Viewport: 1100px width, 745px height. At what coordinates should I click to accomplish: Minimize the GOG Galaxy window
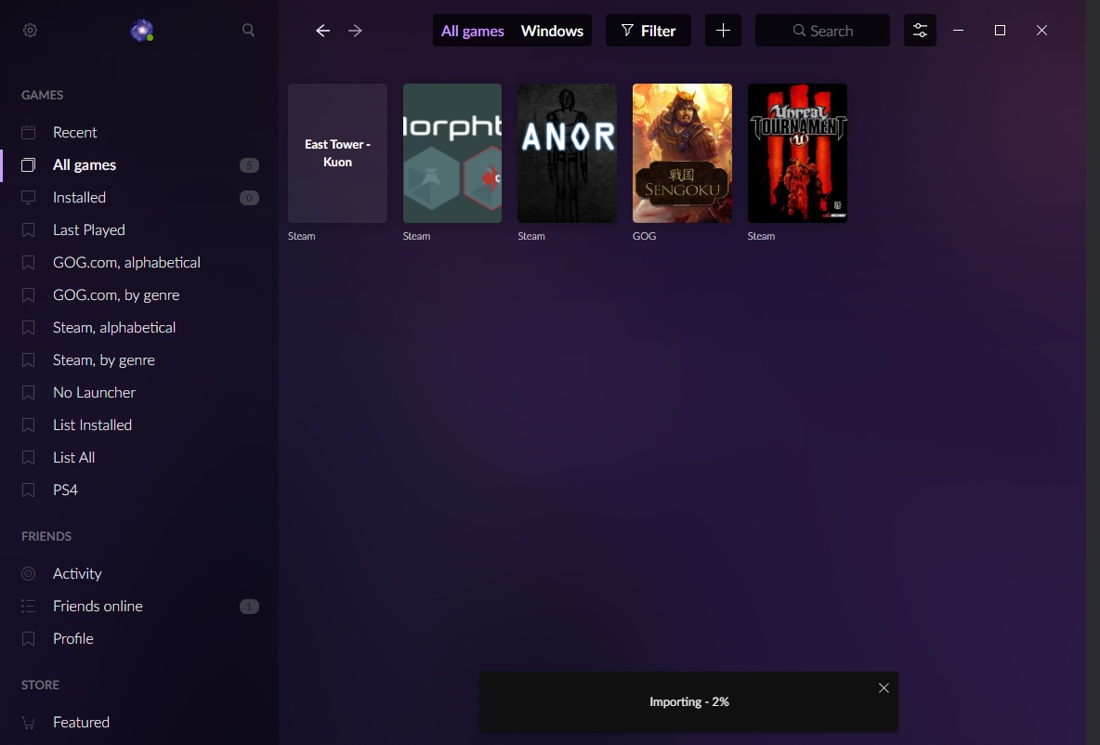click(958, 30)
